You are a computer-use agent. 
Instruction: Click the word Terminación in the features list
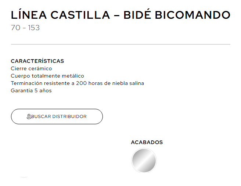[26, 83]
